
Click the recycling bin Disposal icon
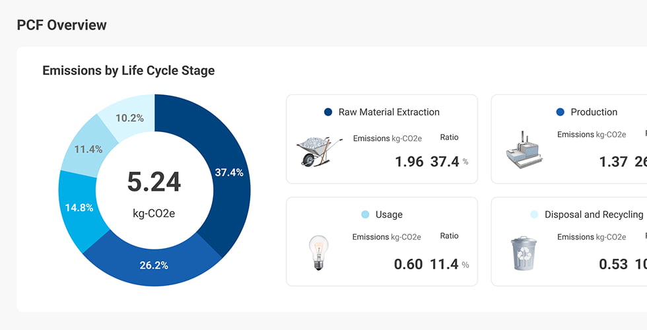524,253
